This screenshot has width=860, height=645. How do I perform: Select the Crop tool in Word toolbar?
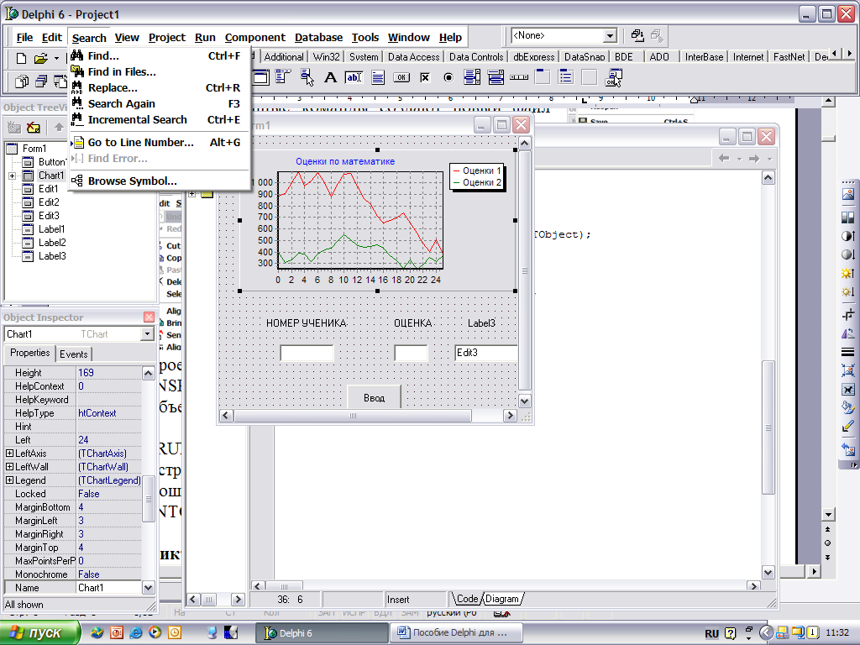coord(848,314)
